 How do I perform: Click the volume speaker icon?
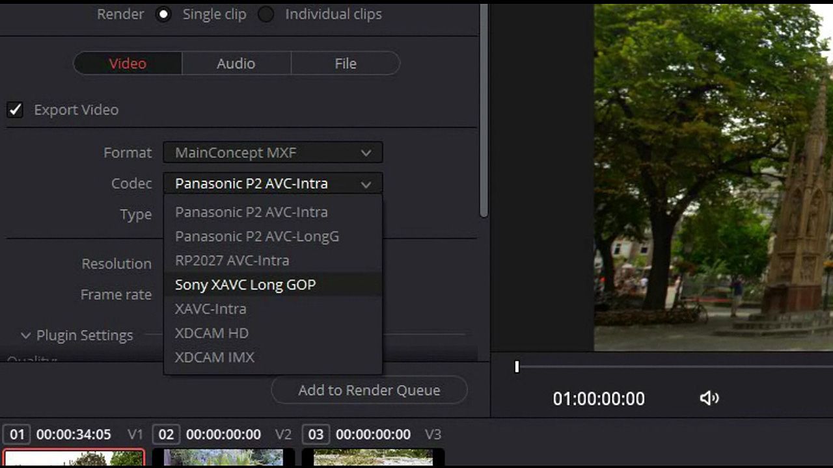tap(709, 398)
